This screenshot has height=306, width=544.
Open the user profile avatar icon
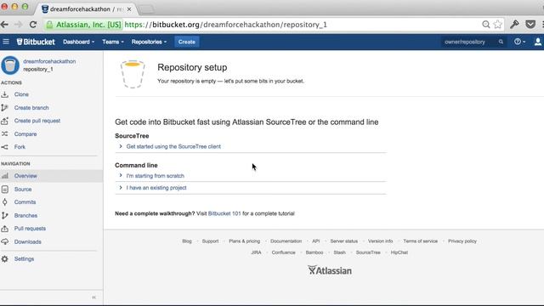coord(538,42)
